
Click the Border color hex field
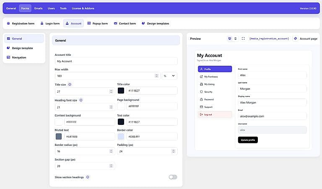click(x=152, y=137)
